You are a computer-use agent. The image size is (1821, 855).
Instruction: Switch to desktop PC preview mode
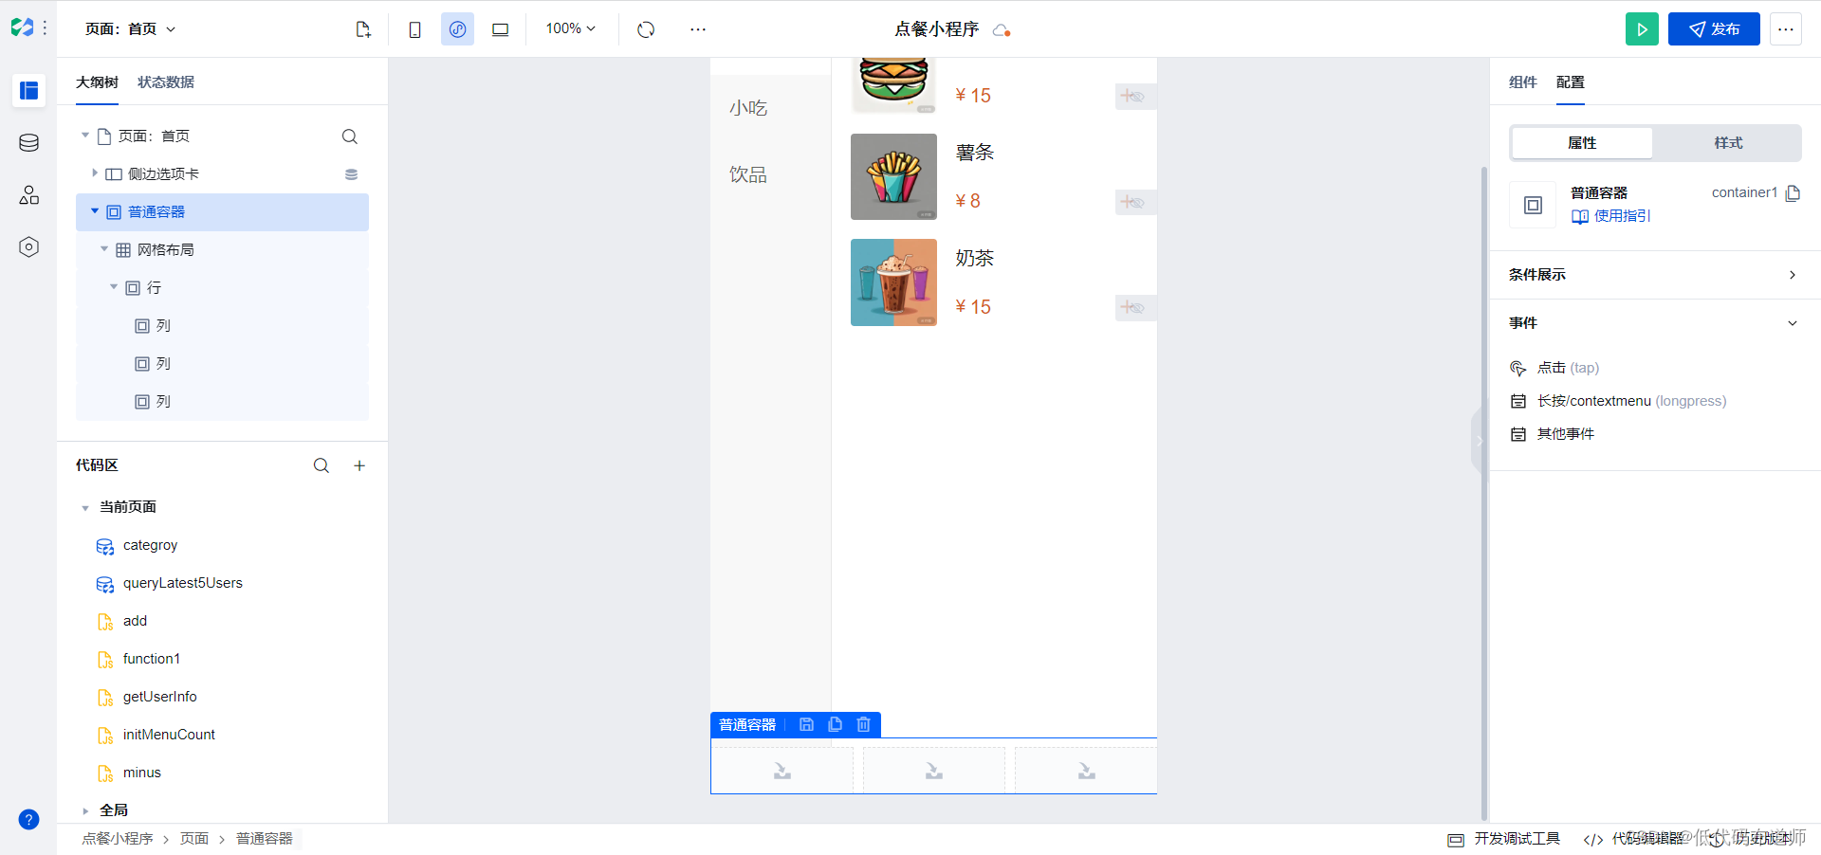500,29
